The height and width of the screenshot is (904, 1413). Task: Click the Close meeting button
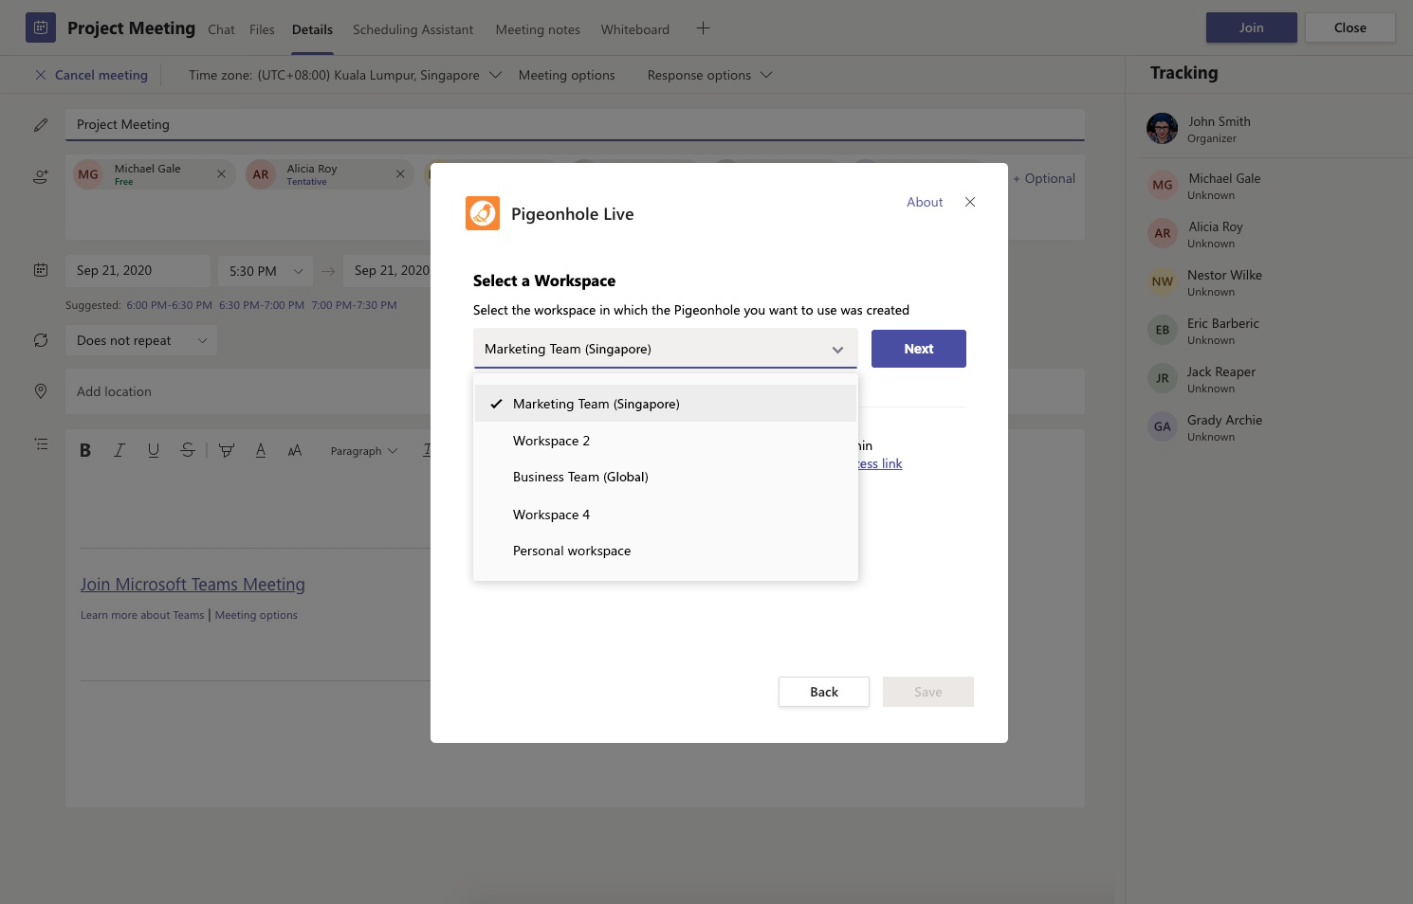click(1349, 27)
